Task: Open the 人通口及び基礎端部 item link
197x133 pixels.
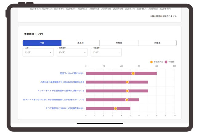Action: point(62,82)
